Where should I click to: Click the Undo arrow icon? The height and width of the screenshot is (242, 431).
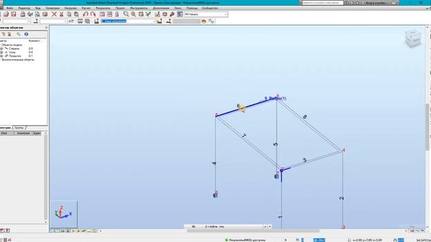(86, 14)
